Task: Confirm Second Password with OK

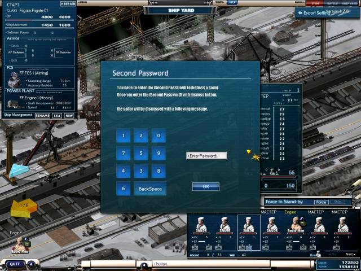Action: (x=206, y=187)
